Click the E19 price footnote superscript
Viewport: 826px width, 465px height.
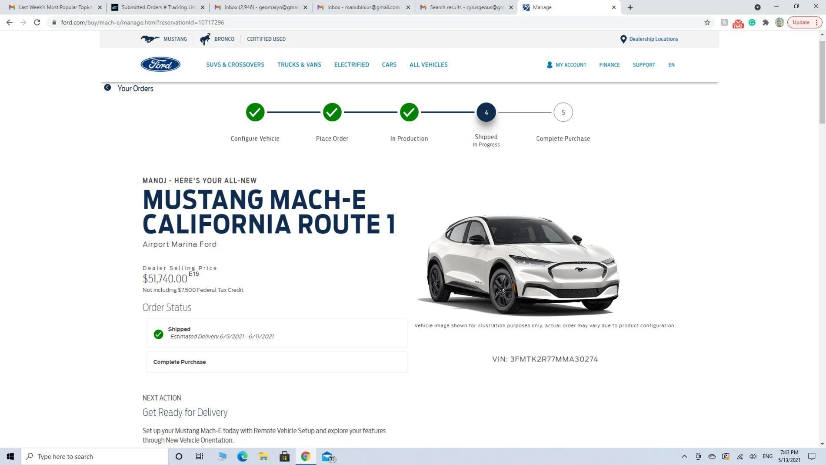(x=193, y=274)
